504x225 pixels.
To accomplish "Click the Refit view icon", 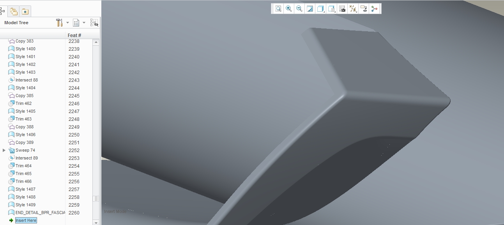I will (x=278, y=9).
